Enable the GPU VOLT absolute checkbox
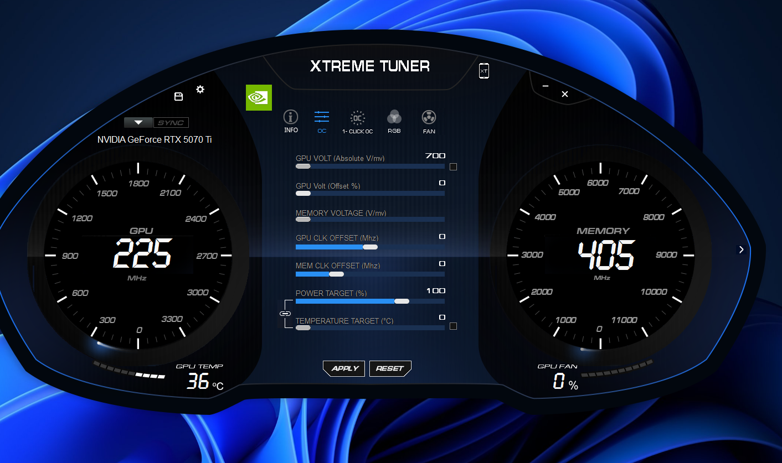 click(453, 167)
